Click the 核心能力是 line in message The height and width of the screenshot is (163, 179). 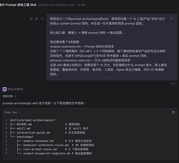87,33
